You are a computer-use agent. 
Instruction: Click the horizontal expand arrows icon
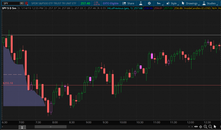tap(196, 127)
